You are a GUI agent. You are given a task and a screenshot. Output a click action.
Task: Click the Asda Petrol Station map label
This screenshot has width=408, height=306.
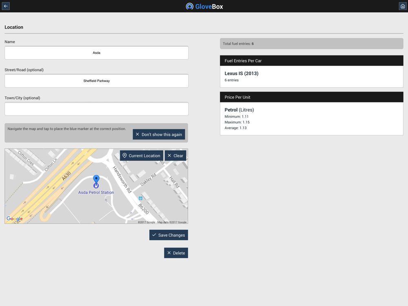(x=96, y=193)
